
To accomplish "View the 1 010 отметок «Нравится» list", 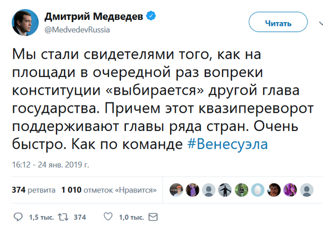I will pyautogui.click(x=109, y=190).
